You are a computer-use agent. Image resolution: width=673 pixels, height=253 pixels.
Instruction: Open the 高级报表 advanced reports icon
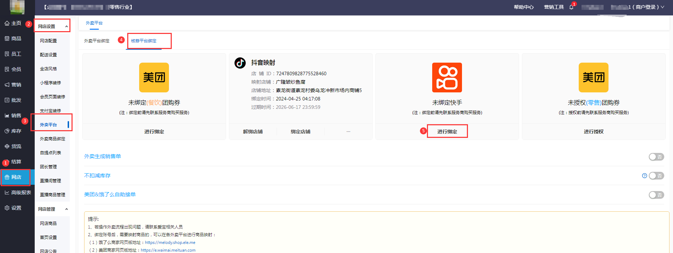click(x=7, y=192)
